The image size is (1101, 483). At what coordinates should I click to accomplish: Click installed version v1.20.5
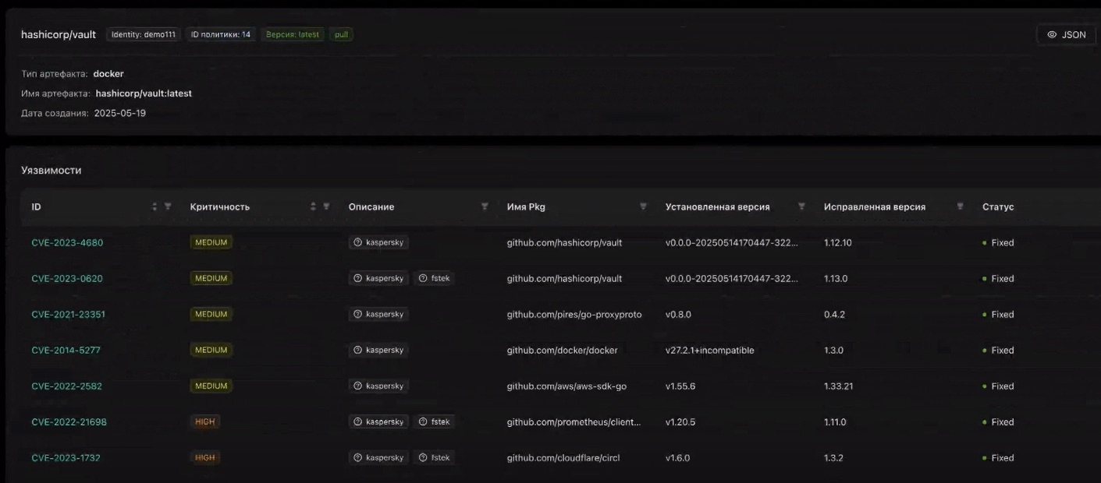point(680,421)
